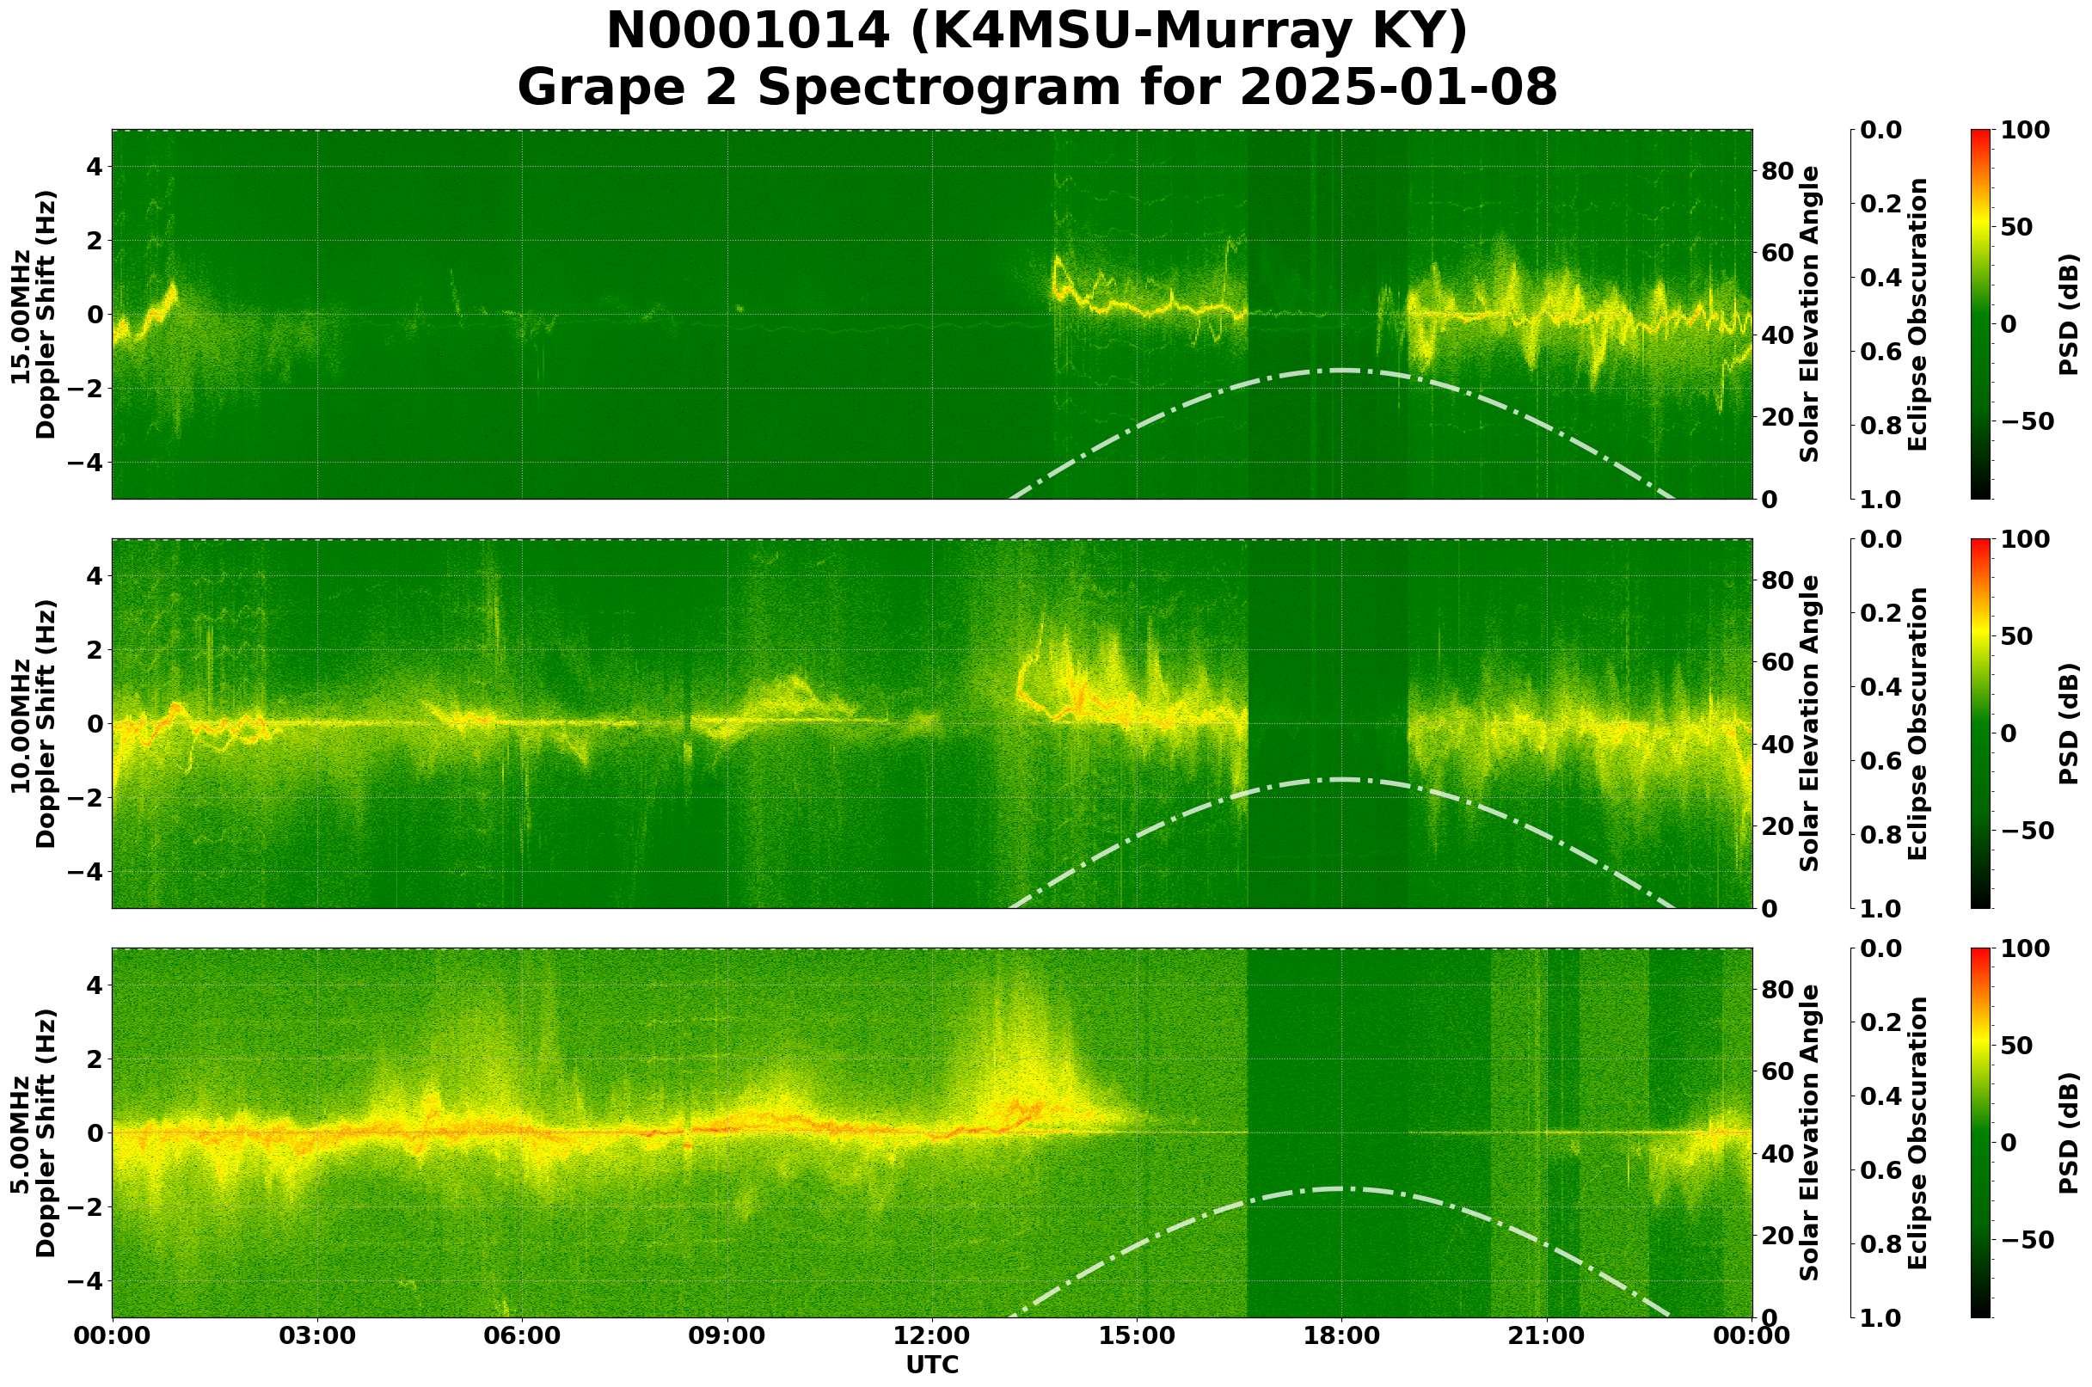Click the 21:00 tick label on time axis
This screenshot has height=1387, width=2092.
click(x=1546, y=1336)
